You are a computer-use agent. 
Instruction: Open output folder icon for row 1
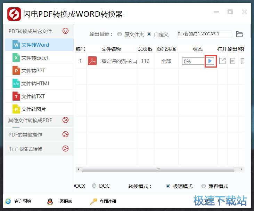tap(233, 61)
